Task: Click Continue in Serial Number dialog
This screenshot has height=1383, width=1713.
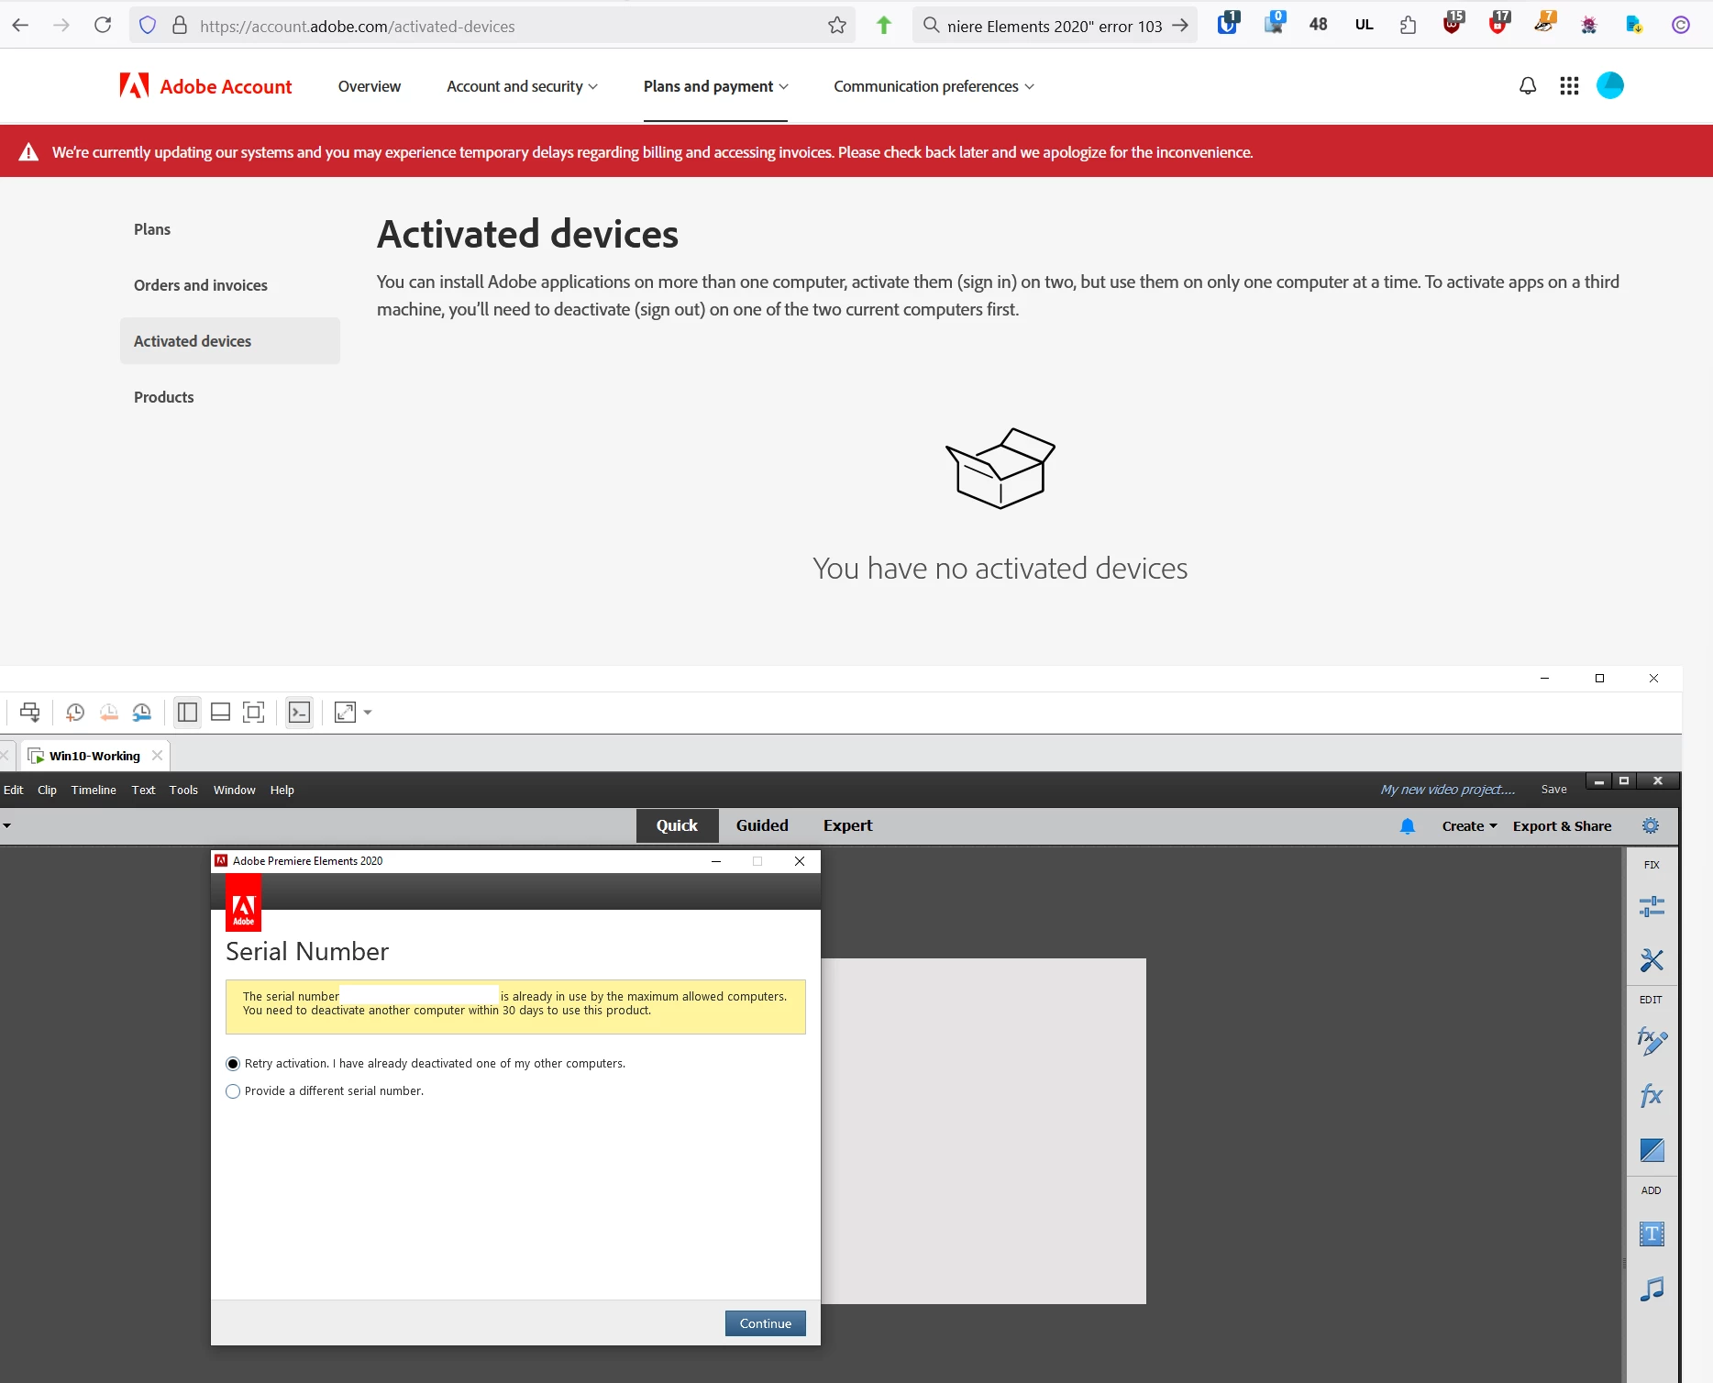Action: click(x=766, y=1323)
